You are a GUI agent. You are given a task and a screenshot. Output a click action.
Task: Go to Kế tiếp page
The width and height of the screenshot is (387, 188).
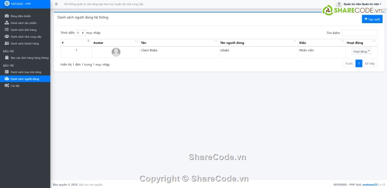[369, 64]
